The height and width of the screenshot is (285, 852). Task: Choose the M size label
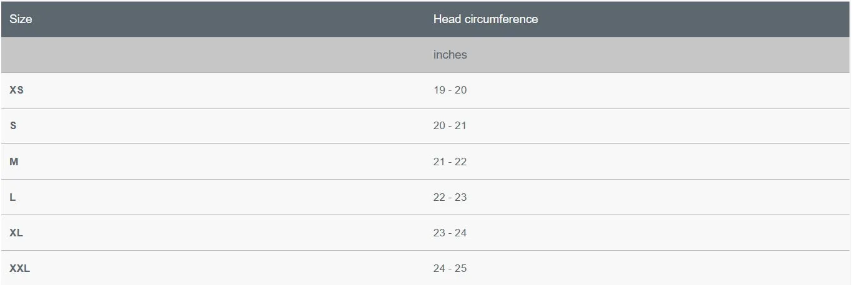pos(14,162)
